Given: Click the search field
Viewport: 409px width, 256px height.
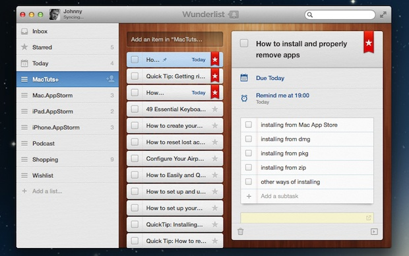Looking at the screenshot, I should tap(340, 15).
